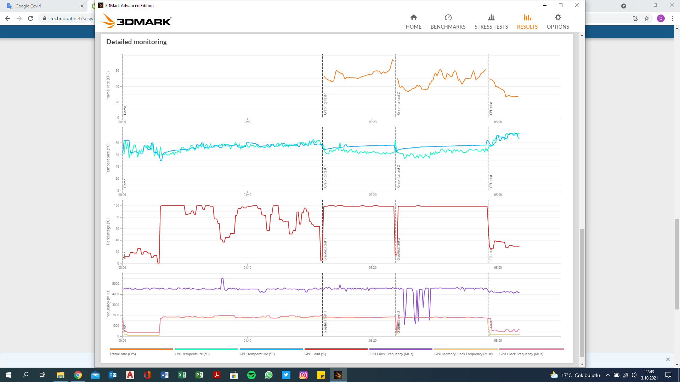Toggle Frame rate (FPS) legend series
This screenshot has height=382, width=680.
(123, 354)
